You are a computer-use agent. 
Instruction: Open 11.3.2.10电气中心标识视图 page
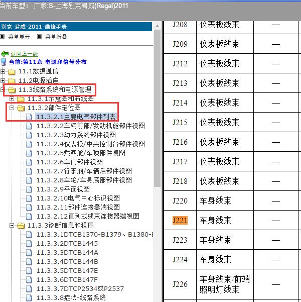click(78, 198)
